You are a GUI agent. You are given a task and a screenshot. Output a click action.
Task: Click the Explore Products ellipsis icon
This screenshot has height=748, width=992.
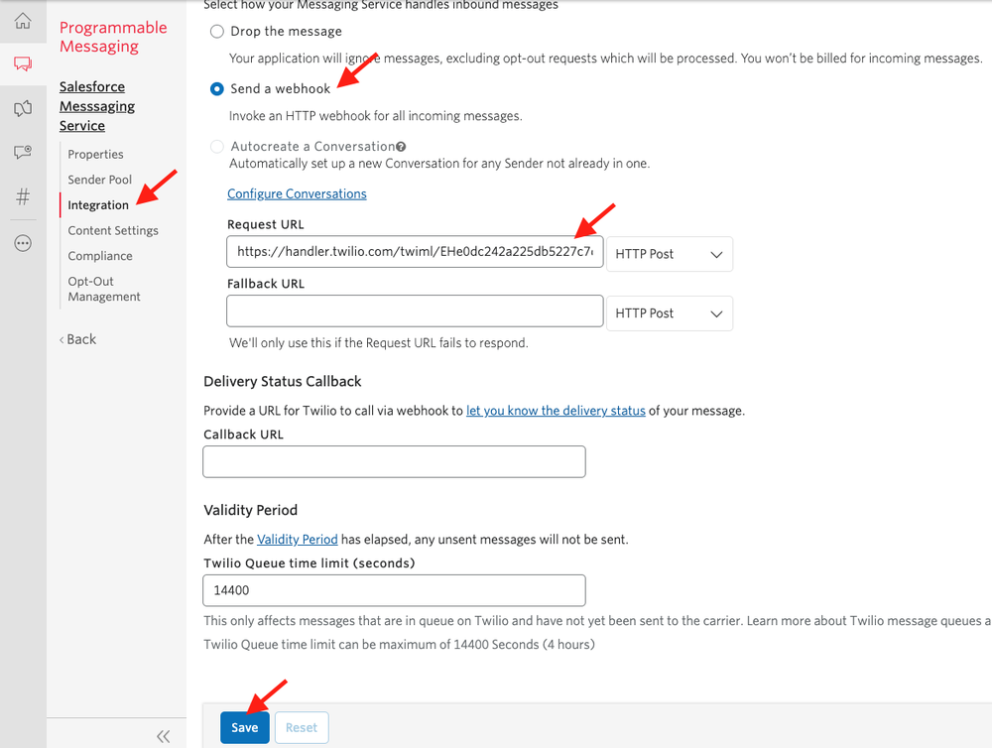(22, 242)
